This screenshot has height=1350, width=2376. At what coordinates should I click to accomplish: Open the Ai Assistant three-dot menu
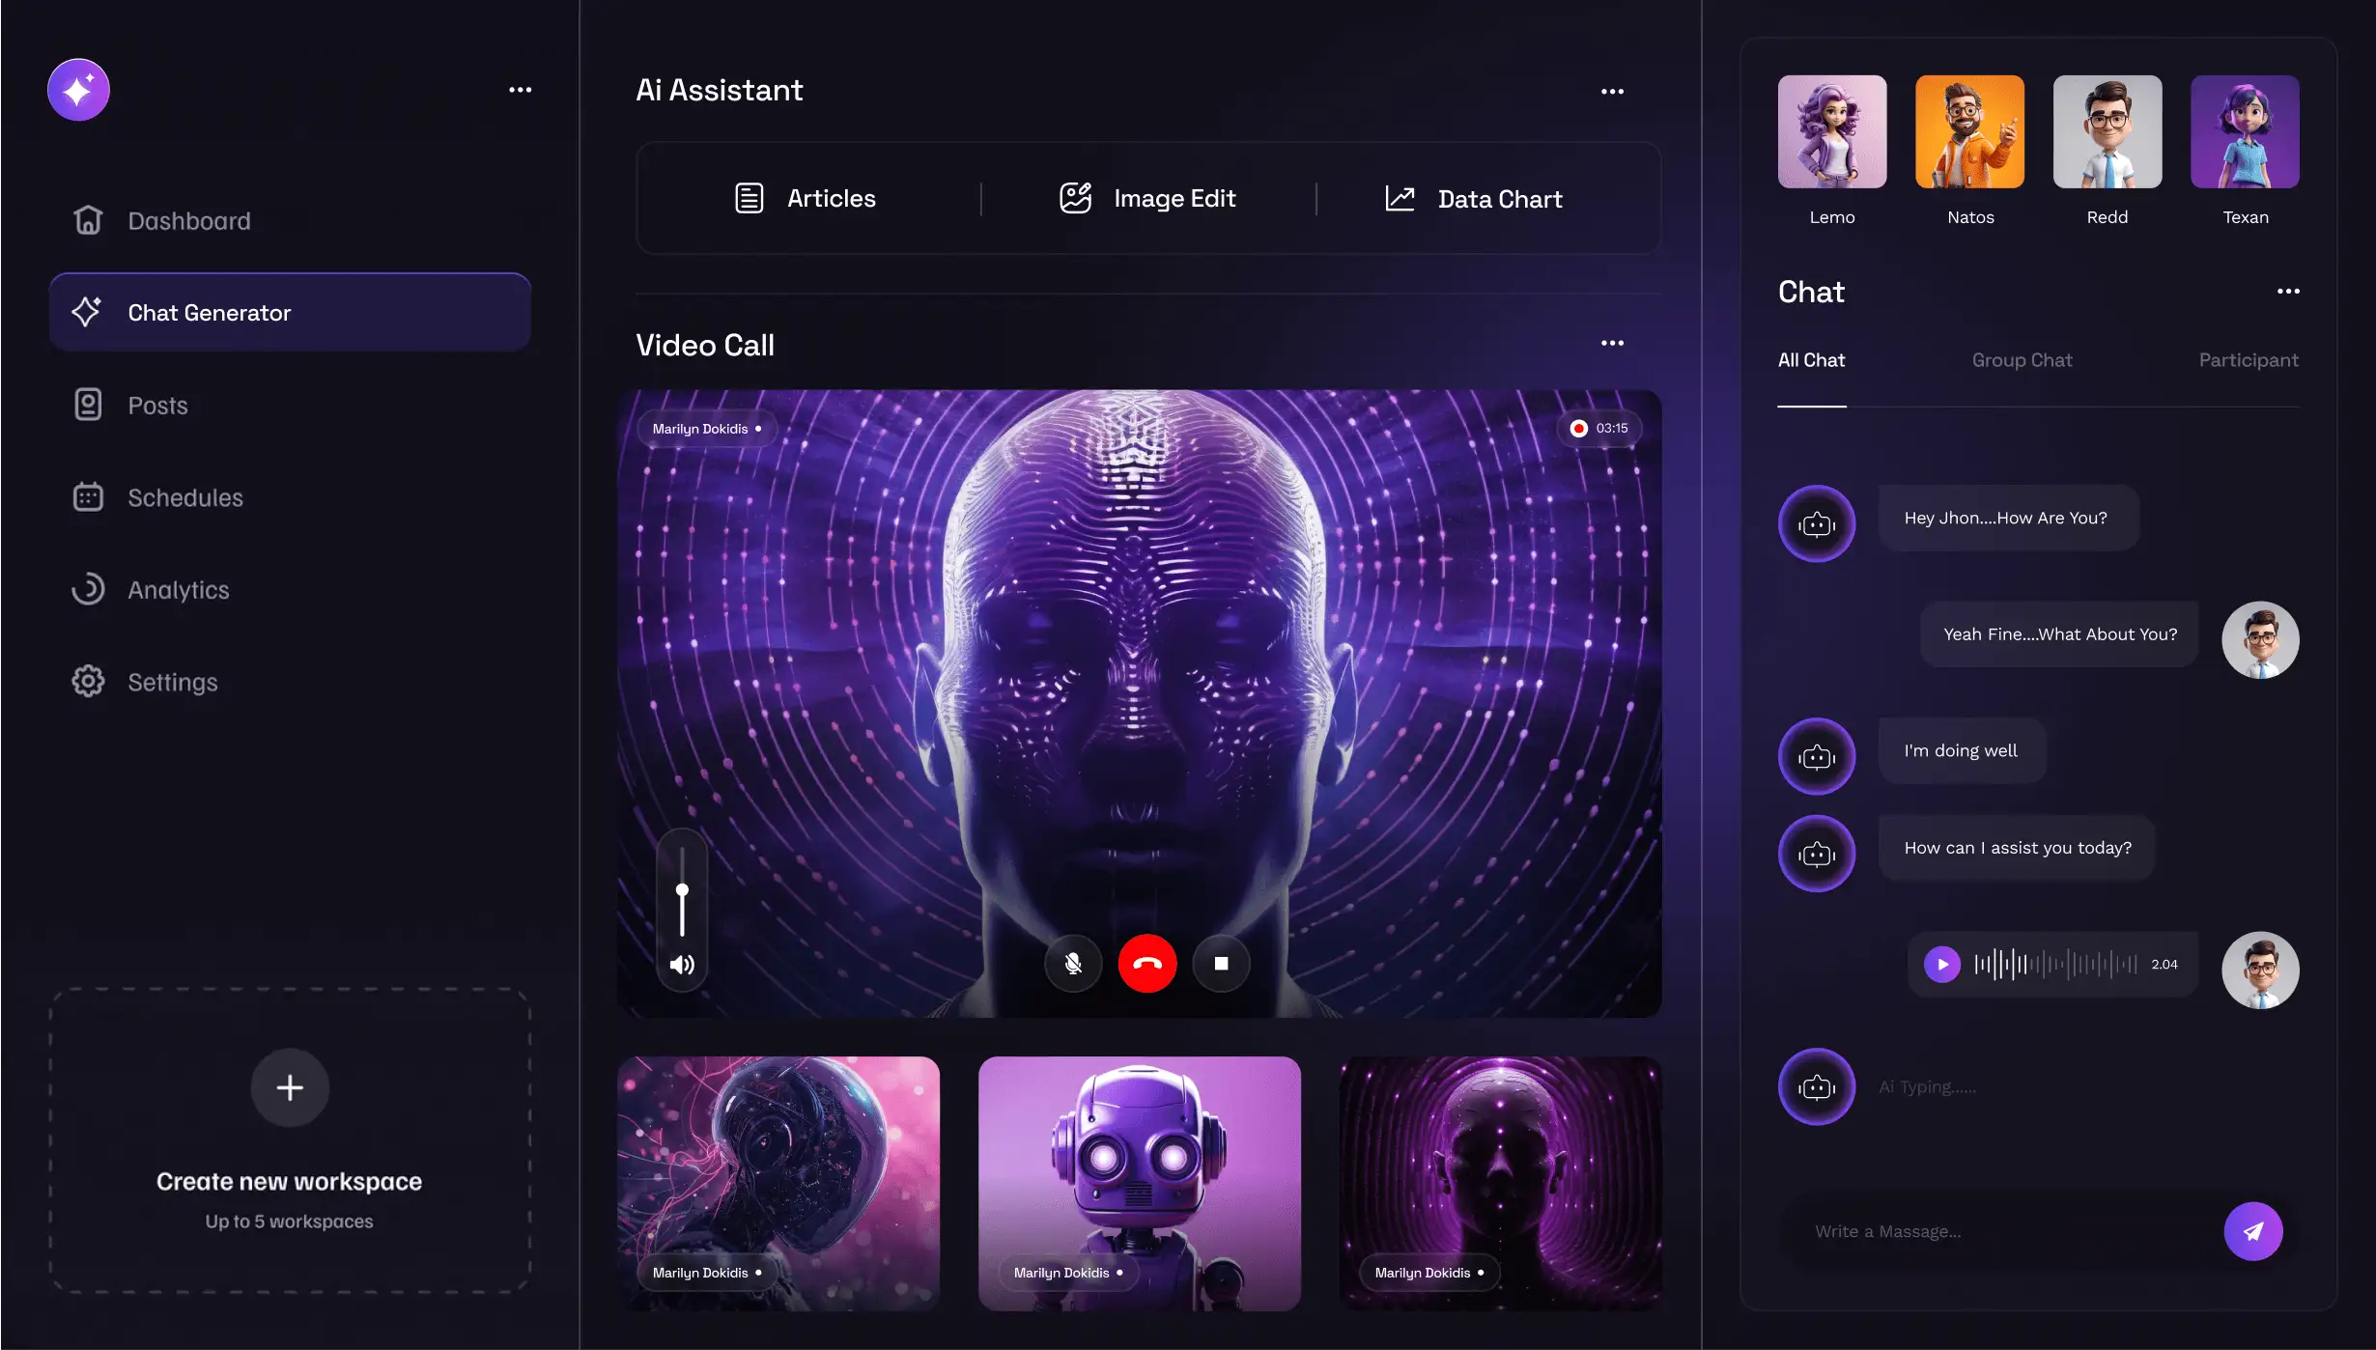(x=1612, y=92)
